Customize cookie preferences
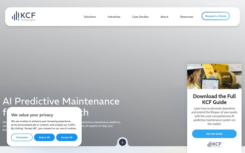Viewport: 245px width, 153px height. pos(22,137)
